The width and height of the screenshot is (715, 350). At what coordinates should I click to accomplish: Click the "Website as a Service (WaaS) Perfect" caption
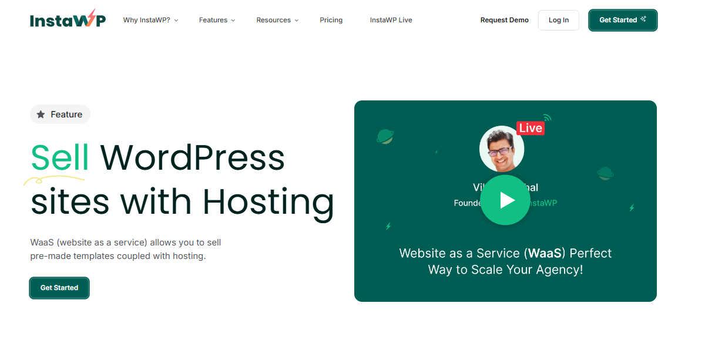505,253
